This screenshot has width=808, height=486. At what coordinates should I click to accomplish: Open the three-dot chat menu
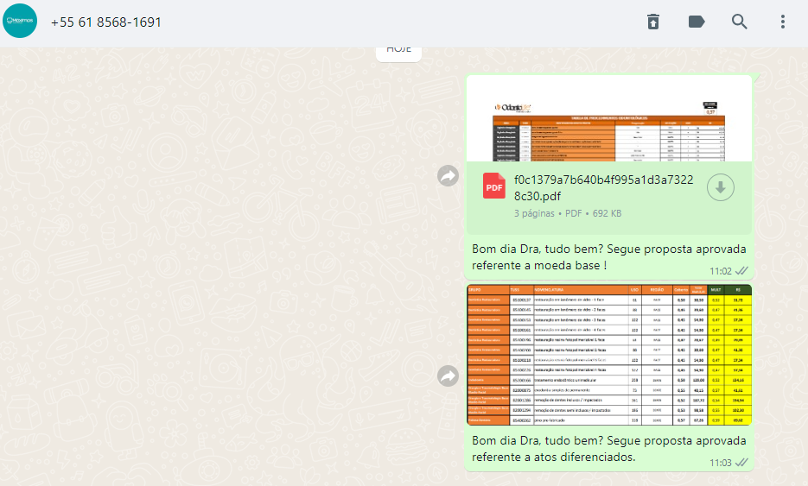click(x=782, y=22)
